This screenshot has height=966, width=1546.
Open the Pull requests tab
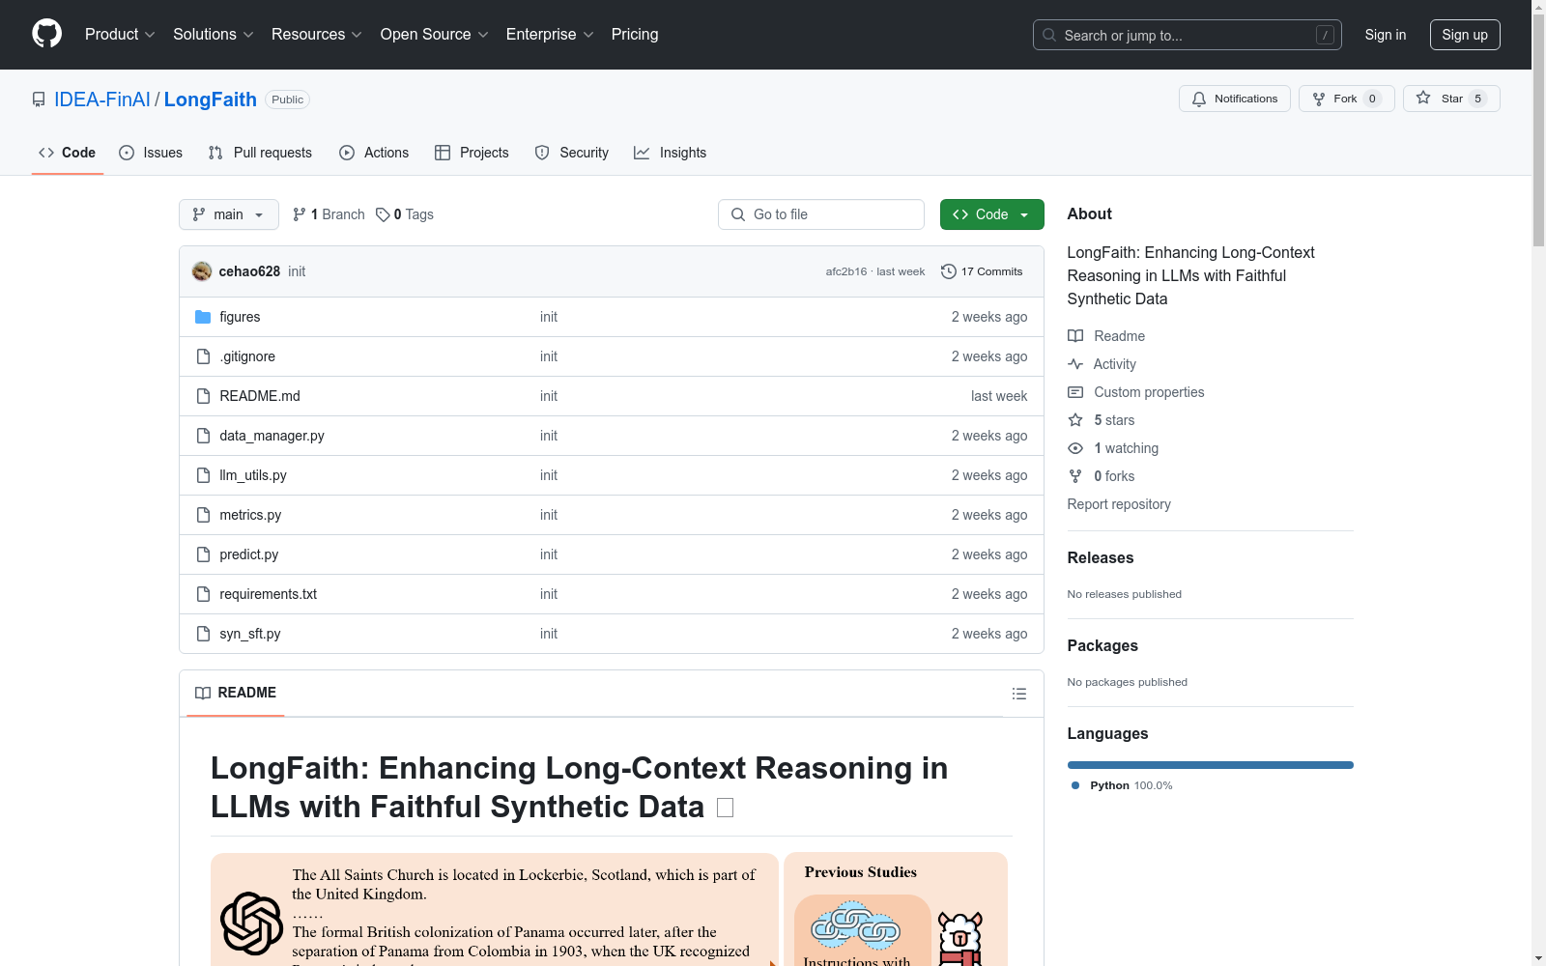pos(260,153)
